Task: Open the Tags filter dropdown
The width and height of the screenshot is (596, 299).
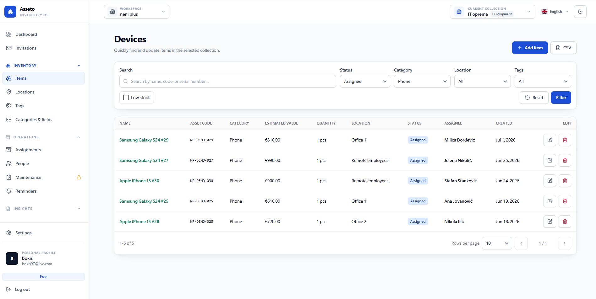Action: point(543,81)
